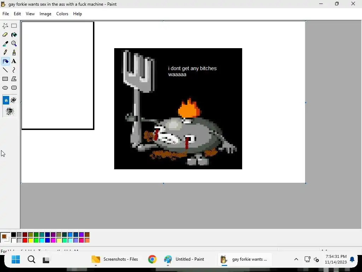Pick the Fill With Color bucket tool
Viewport: 362px width, 272px height.
coord(14,35)
